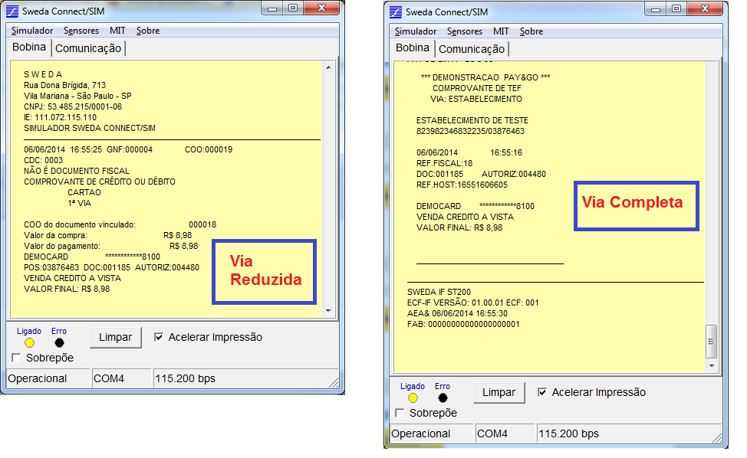747x458 pixels.
Task: Toggle Sobrepõe checkbox in left window
Action: pos(16,358)
